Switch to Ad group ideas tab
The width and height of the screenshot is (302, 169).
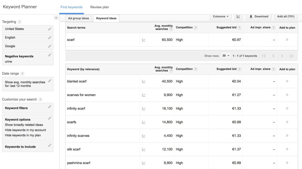click(78, 18)
